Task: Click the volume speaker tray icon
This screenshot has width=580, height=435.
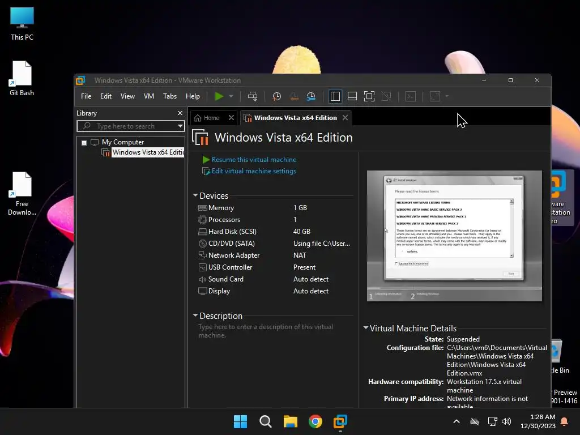Action: tap(506, 421)
